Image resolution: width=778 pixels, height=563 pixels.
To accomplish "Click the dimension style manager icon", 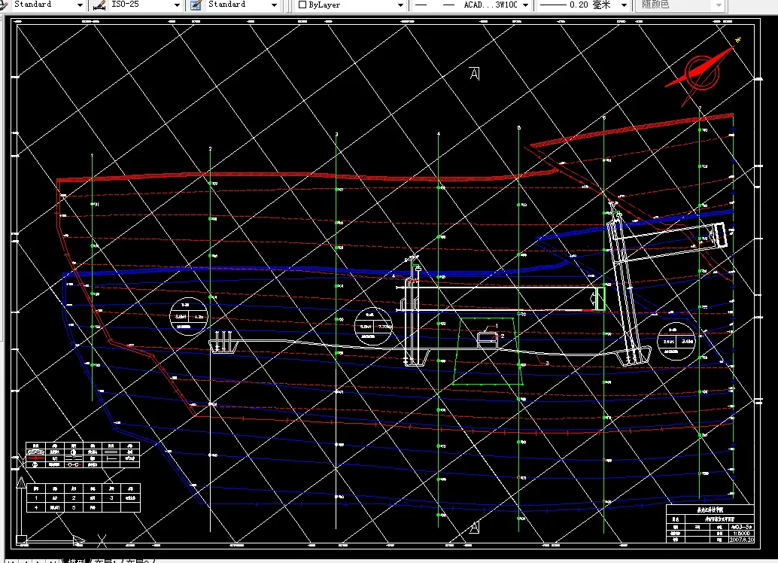I will click(x=99, y=5).
